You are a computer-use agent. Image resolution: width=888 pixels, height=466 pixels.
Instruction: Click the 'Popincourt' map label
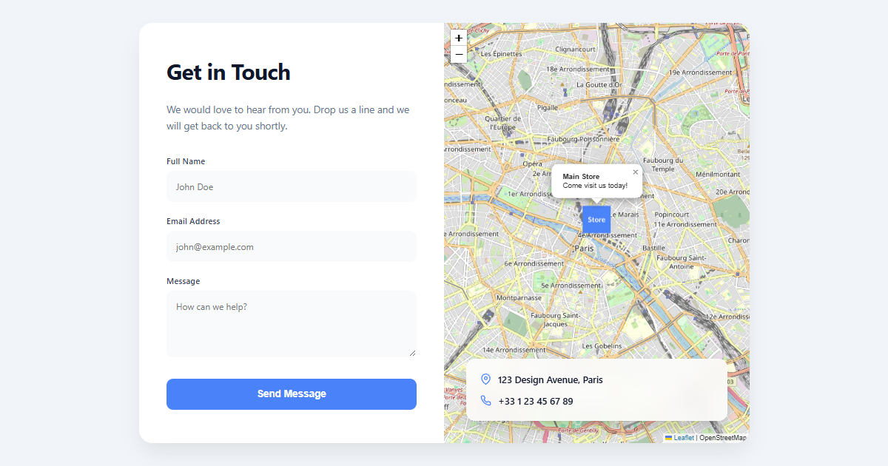[x=671, y=215]
